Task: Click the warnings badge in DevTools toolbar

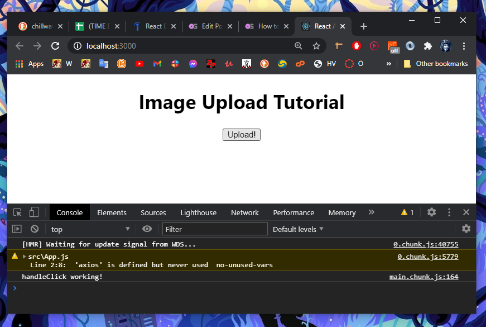Action: [x=407, y=212]
